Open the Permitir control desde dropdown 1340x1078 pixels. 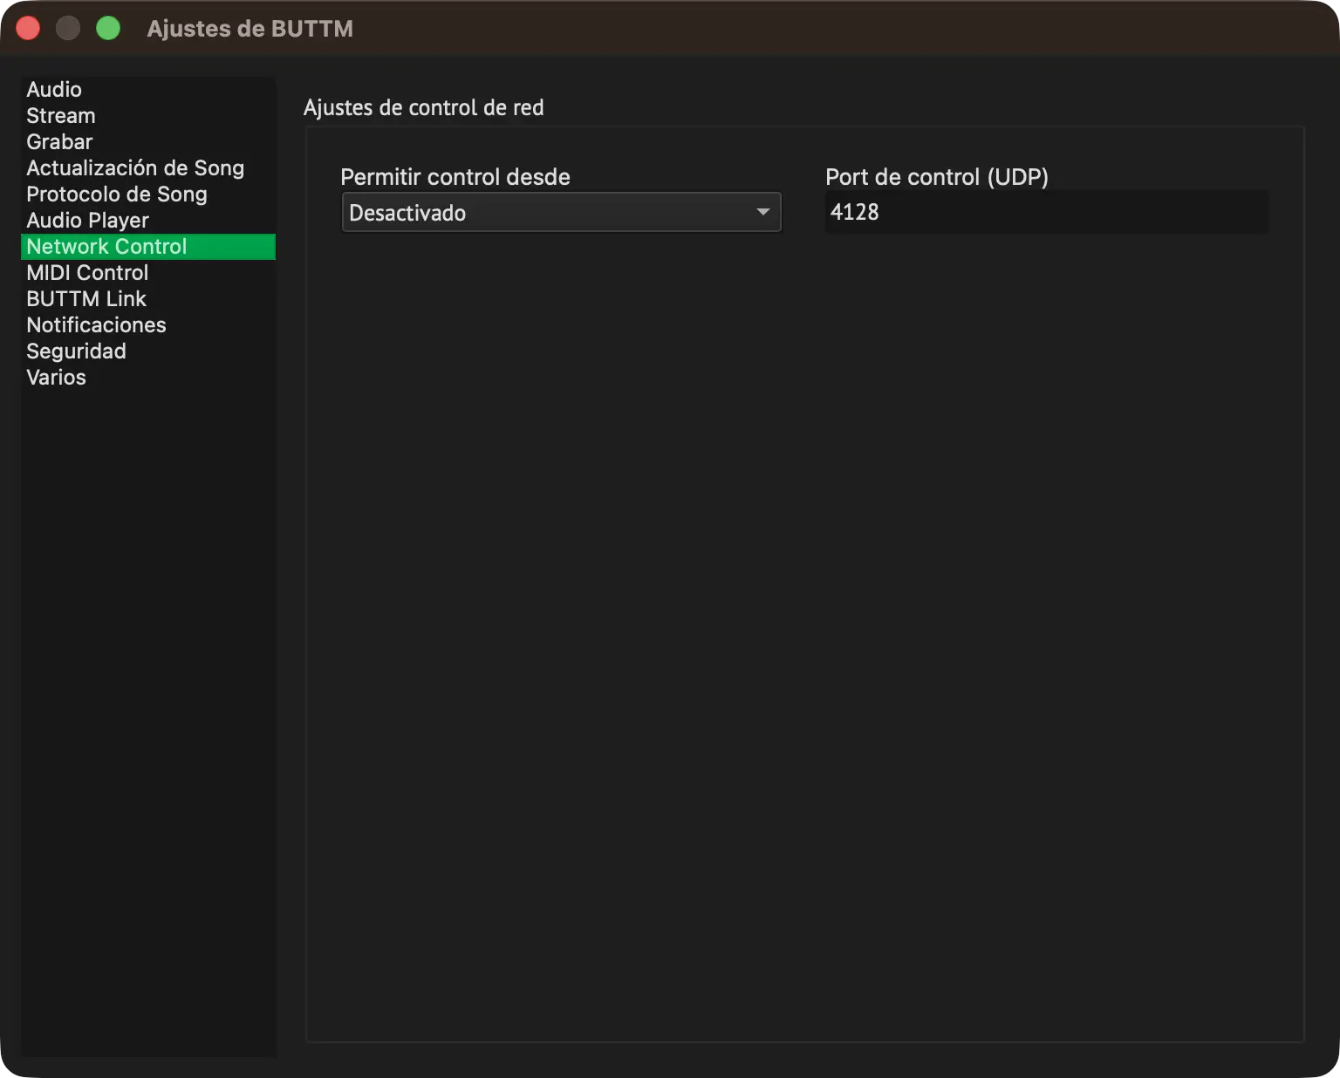point(561,213)
